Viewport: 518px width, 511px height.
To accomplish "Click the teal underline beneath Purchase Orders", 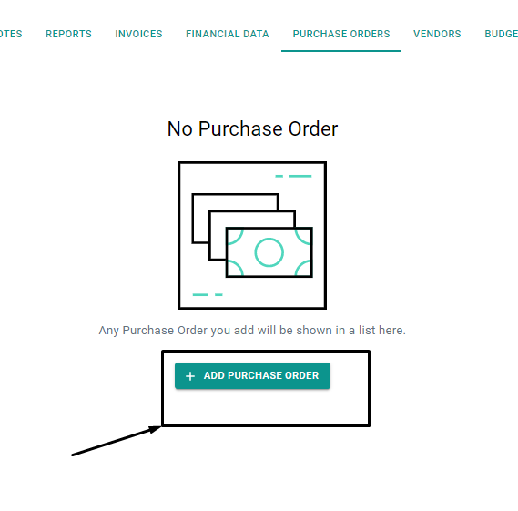I will coord(341,51).
